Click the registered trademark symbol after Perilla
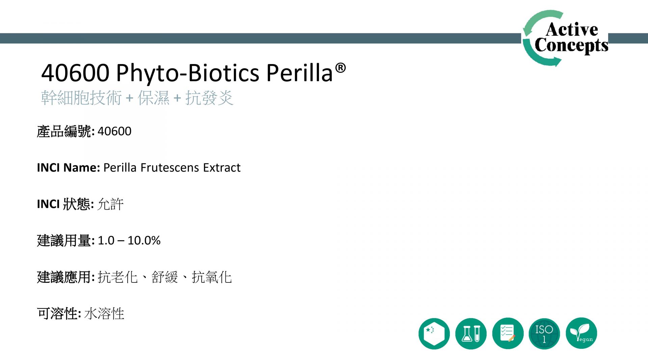Image resolution: width=648 pixels, height=364 pixels. pos(341,68)
